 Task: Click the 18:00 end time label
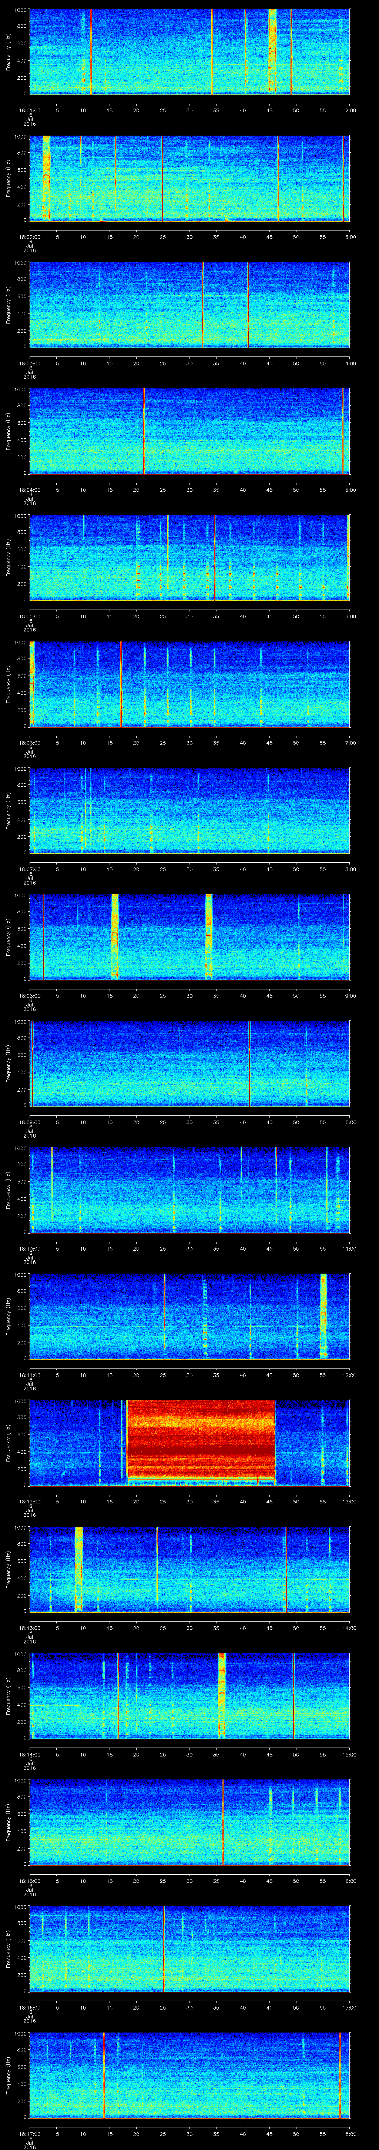coord(350,2133)
